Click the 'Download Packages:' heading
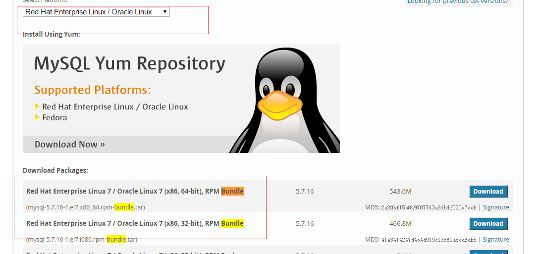 (55, 170)
